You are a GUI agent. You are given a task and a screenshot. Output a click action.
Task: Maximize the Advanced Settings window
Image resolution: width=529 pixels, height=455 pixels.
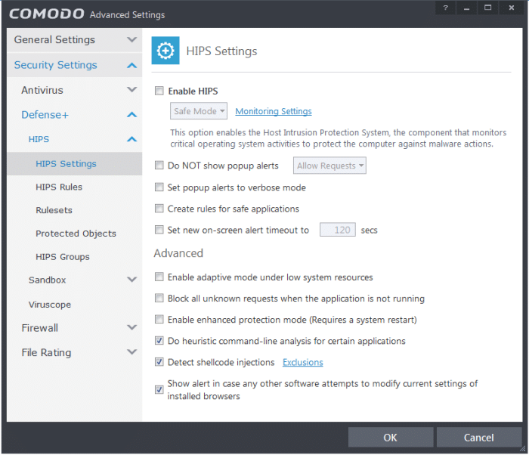coord(488,8)
